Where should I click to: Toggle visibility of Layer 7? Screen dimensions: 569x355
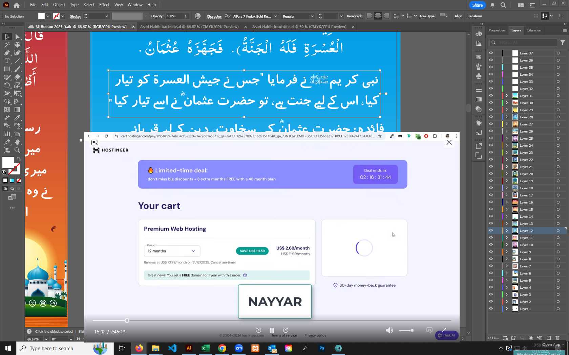click(491, 266)
